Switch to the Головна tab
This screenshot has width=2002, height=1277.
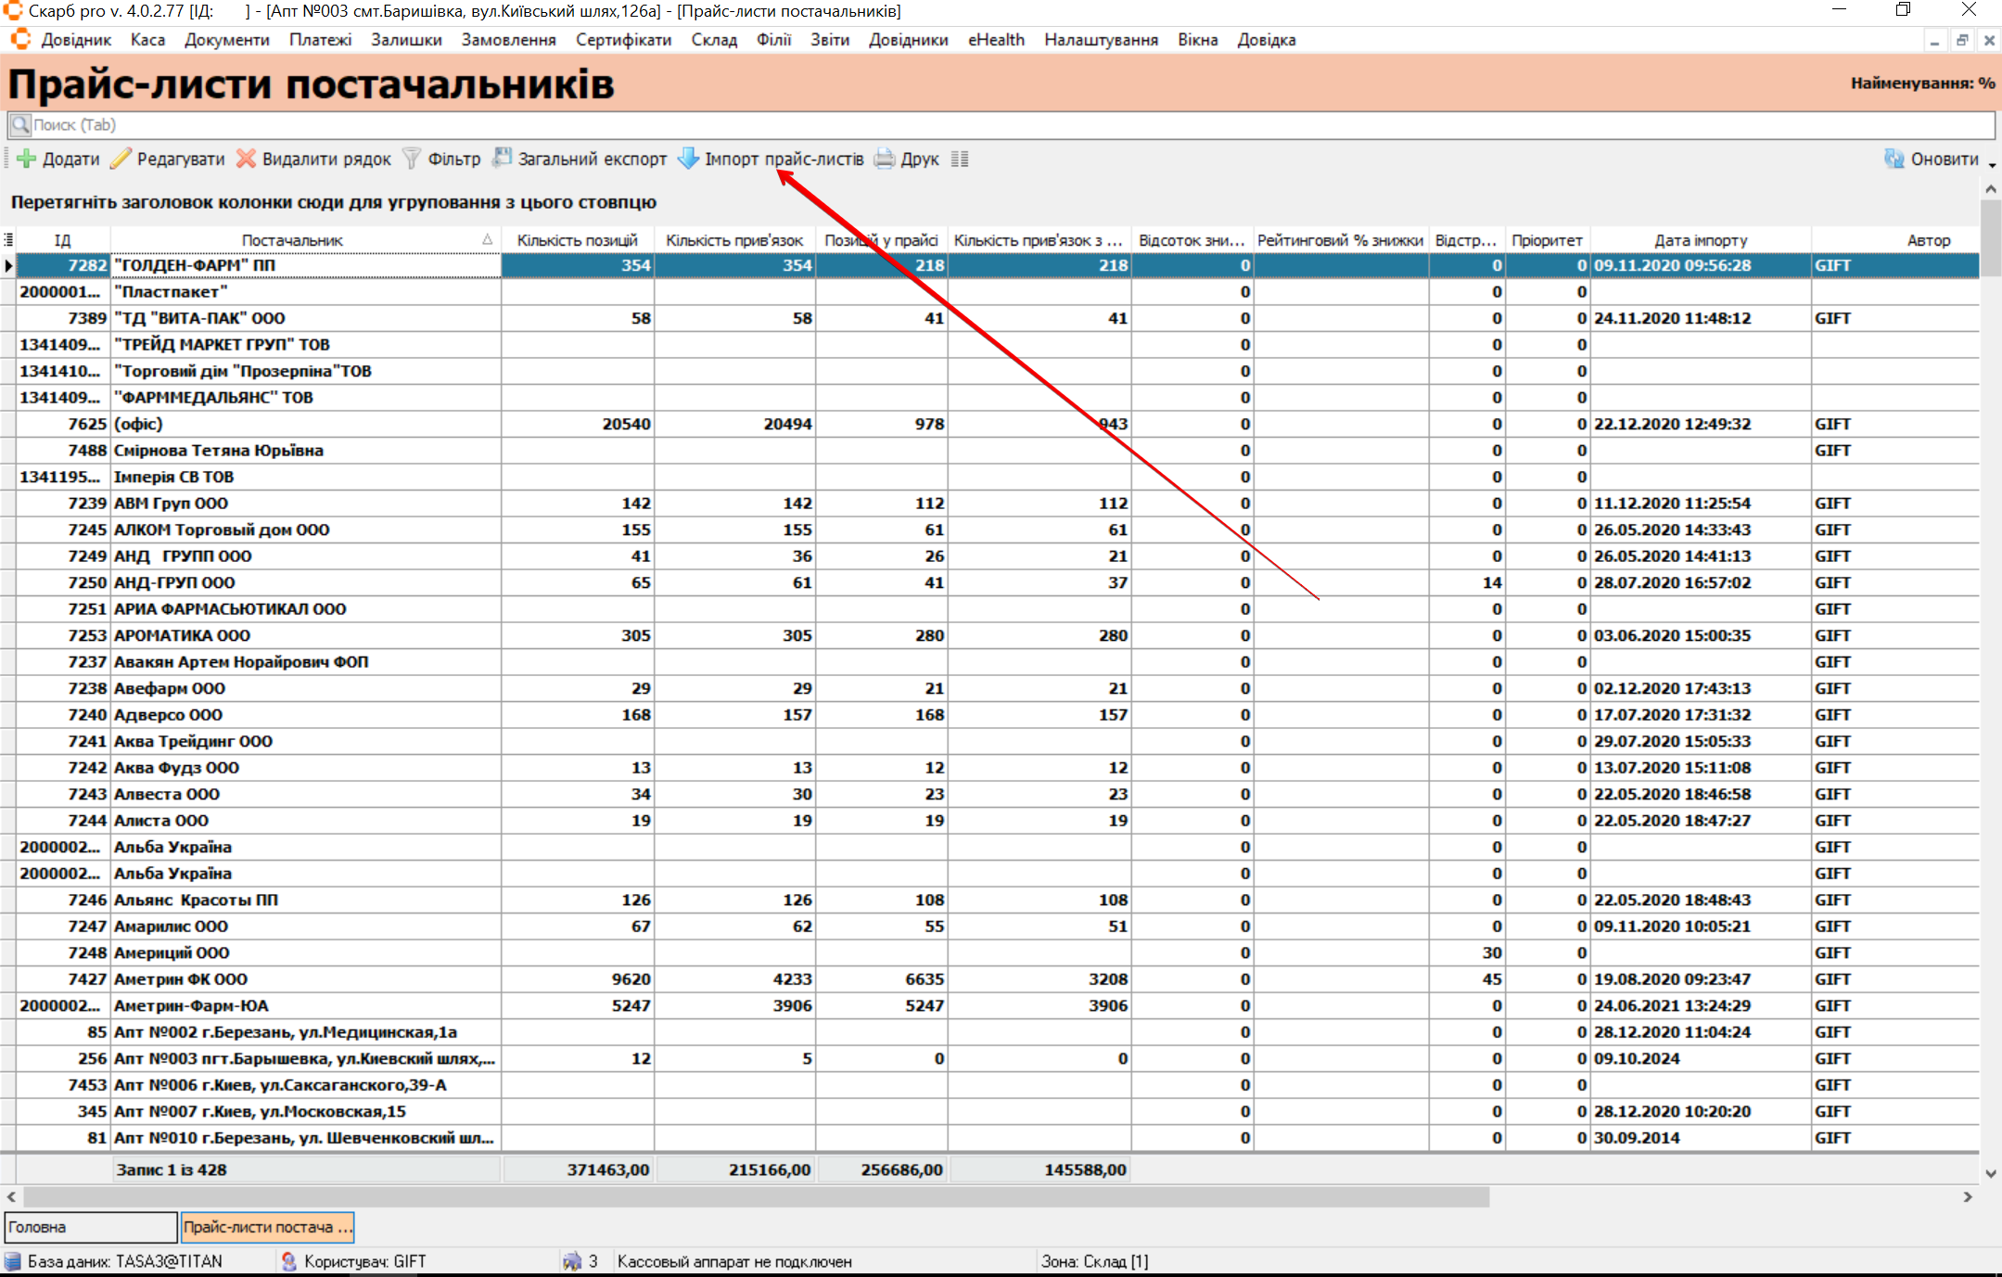click(x=90, y=1227)
